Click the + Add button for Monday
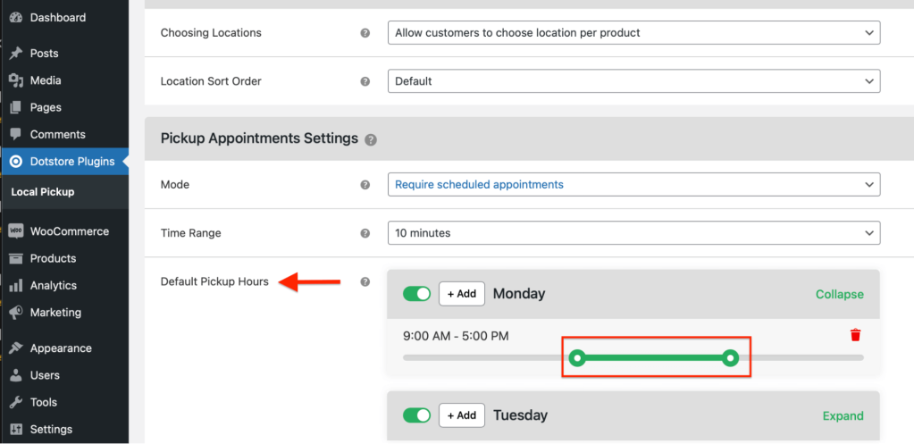Screen dimensions: 914x444 (x=462, y=294)
